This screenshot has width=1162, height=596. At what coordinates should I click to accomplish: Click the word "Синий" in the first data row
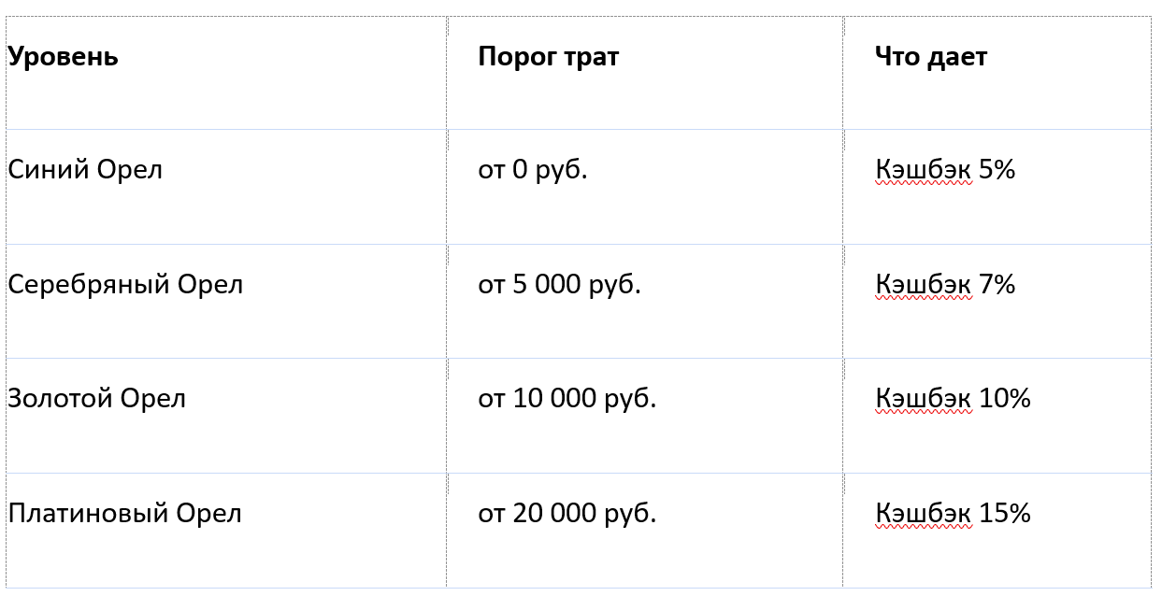tap(36, 170)
